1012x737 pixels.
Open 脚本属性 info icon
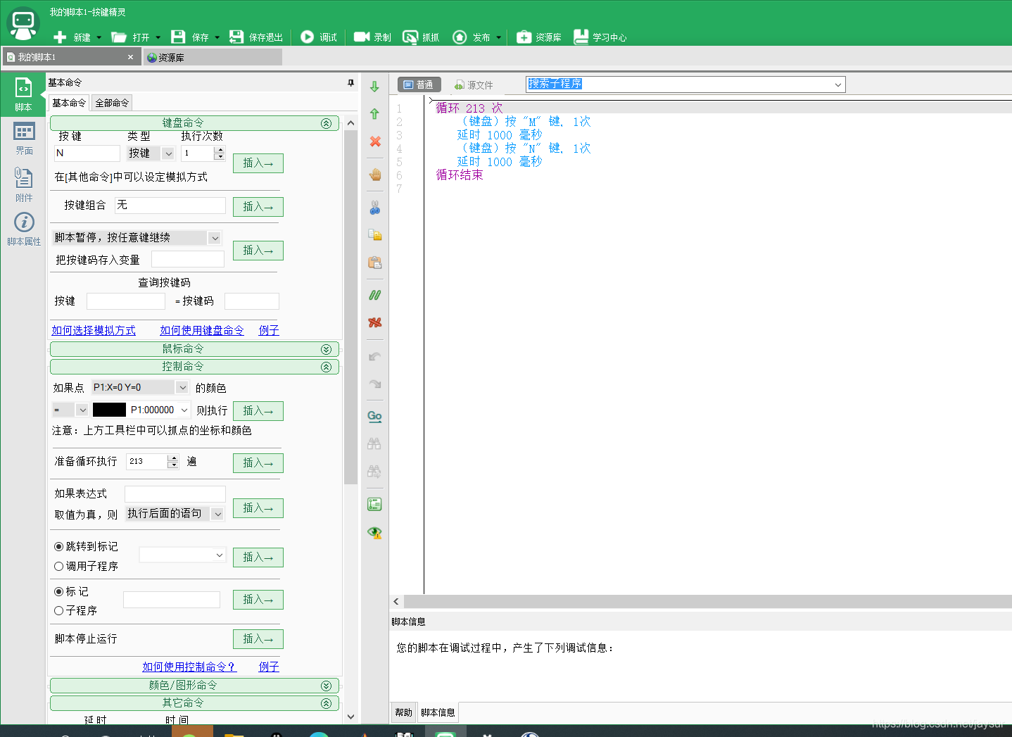tap(24, 229)
